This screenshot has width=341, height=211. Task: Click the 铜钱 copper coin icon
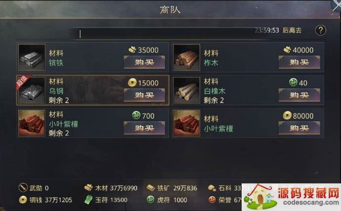(23, 200)
